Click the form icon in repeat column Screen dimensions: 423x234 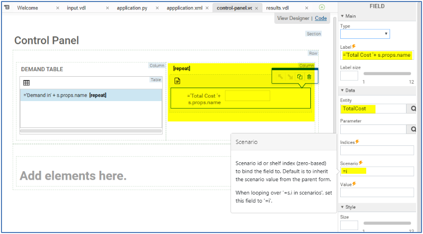coord(177,81)
